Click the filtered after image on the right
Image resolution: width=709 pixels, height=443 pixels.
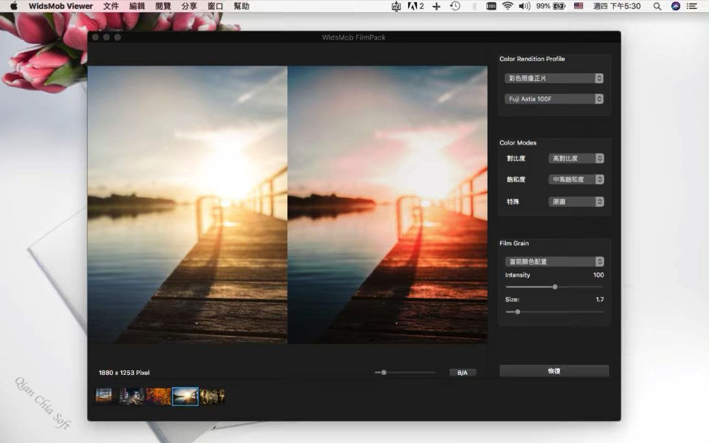387,205
